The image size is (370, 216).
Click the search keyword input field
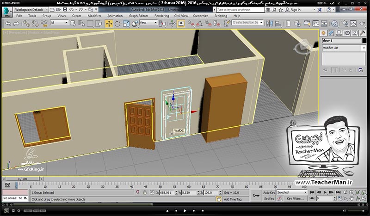tap(240, 10)
